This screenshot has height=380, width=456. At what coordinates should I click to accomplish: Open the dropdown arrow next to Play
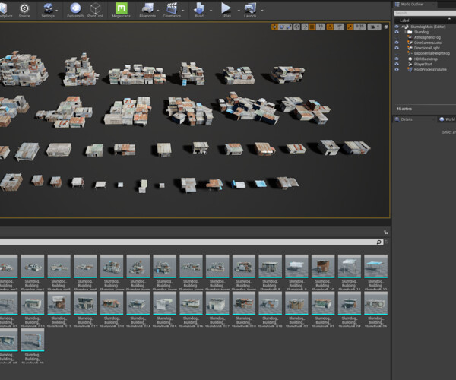click(x=239, y=11)
